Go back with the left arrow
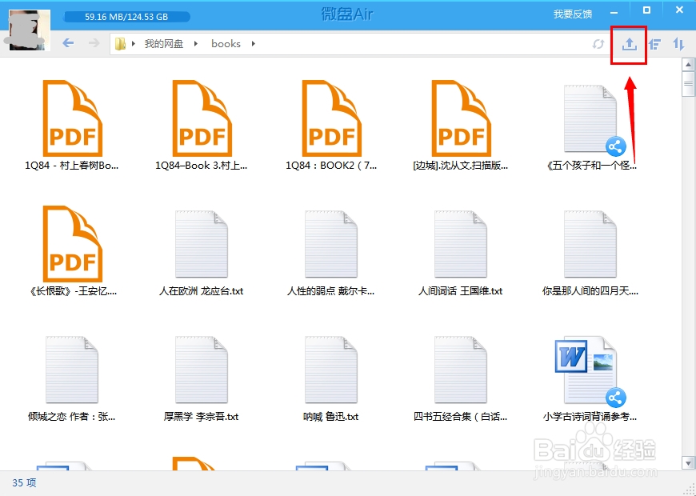 68,43
